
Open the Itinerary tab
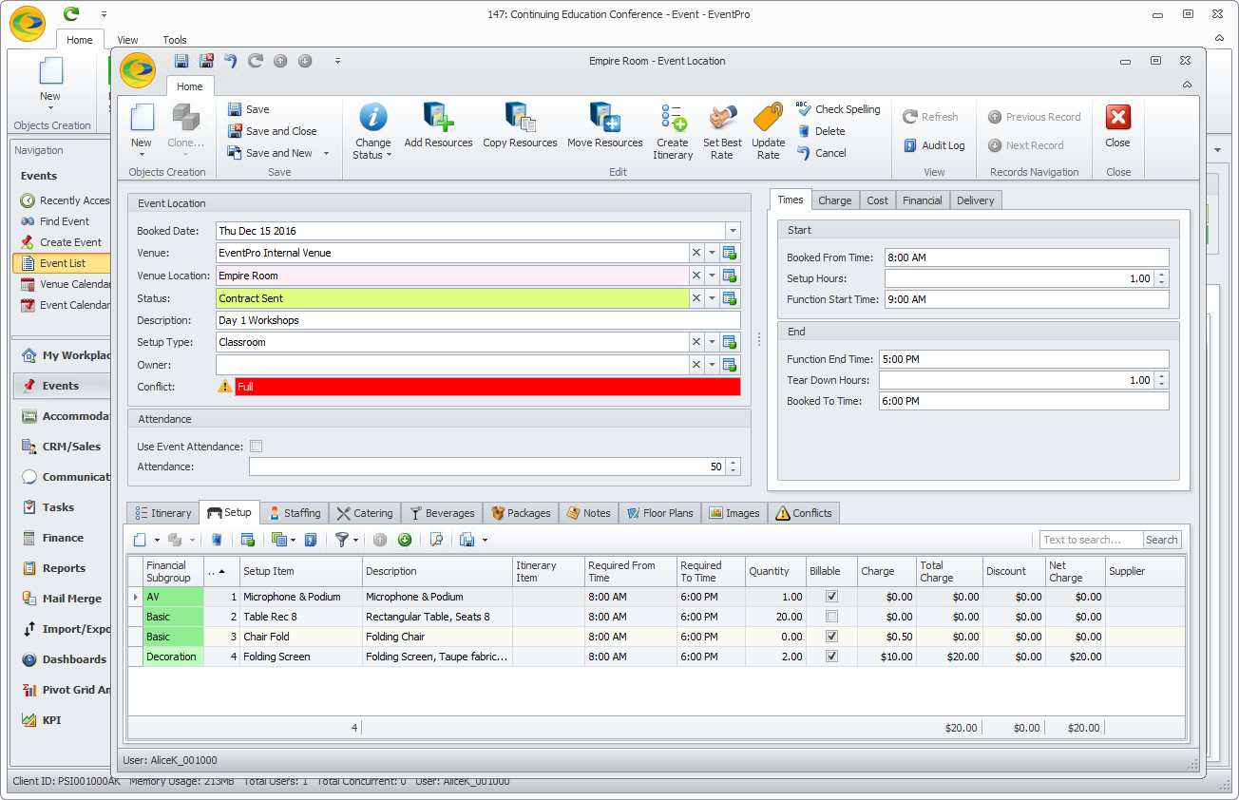tap(162, 513)
